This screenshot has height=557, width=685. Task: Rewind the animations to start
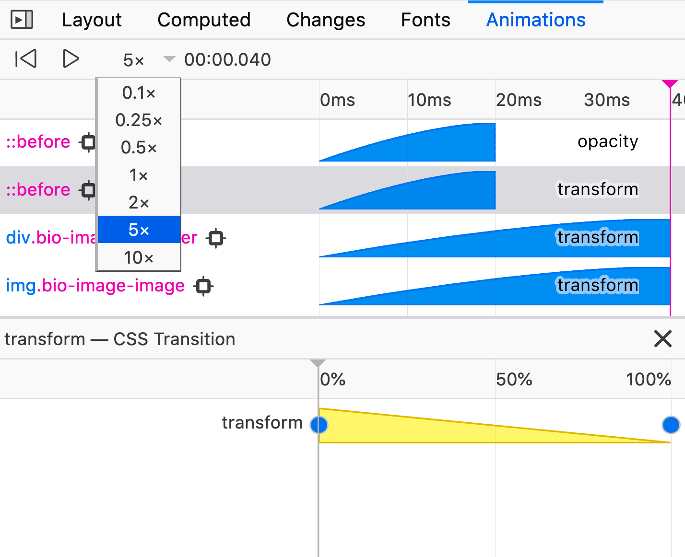pyautogui.click(x=26, y=59)
